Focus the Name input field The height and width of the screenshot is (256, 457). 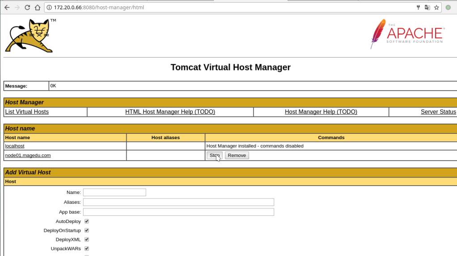(114, 192)
